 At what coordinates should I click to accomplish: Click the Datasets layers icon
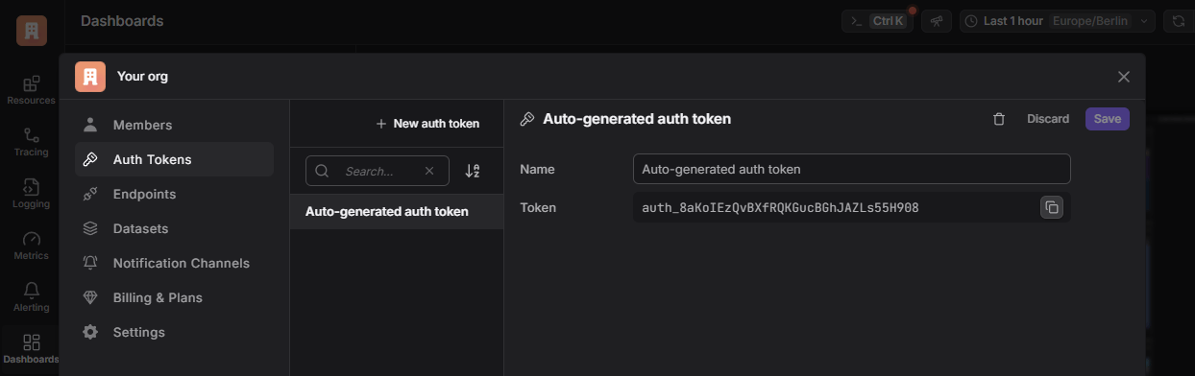[90, 228]
